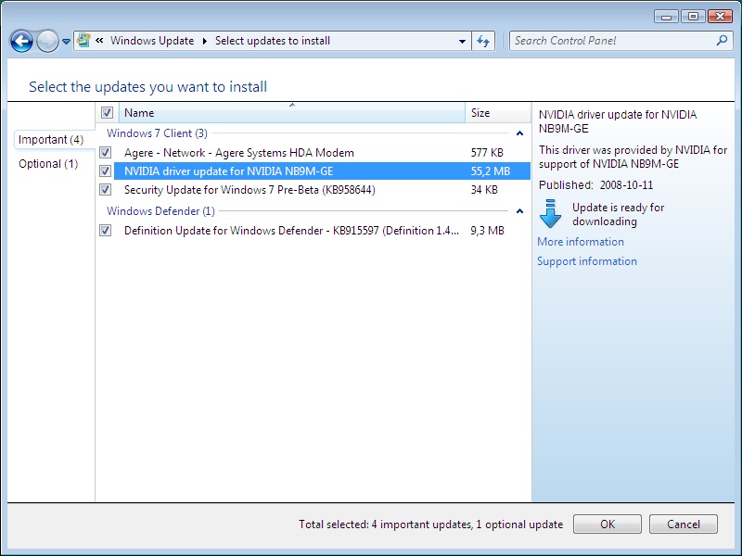The image size is (742, 556).
Task: Collapse the Windows Defender group
Action: coord(519,211)
